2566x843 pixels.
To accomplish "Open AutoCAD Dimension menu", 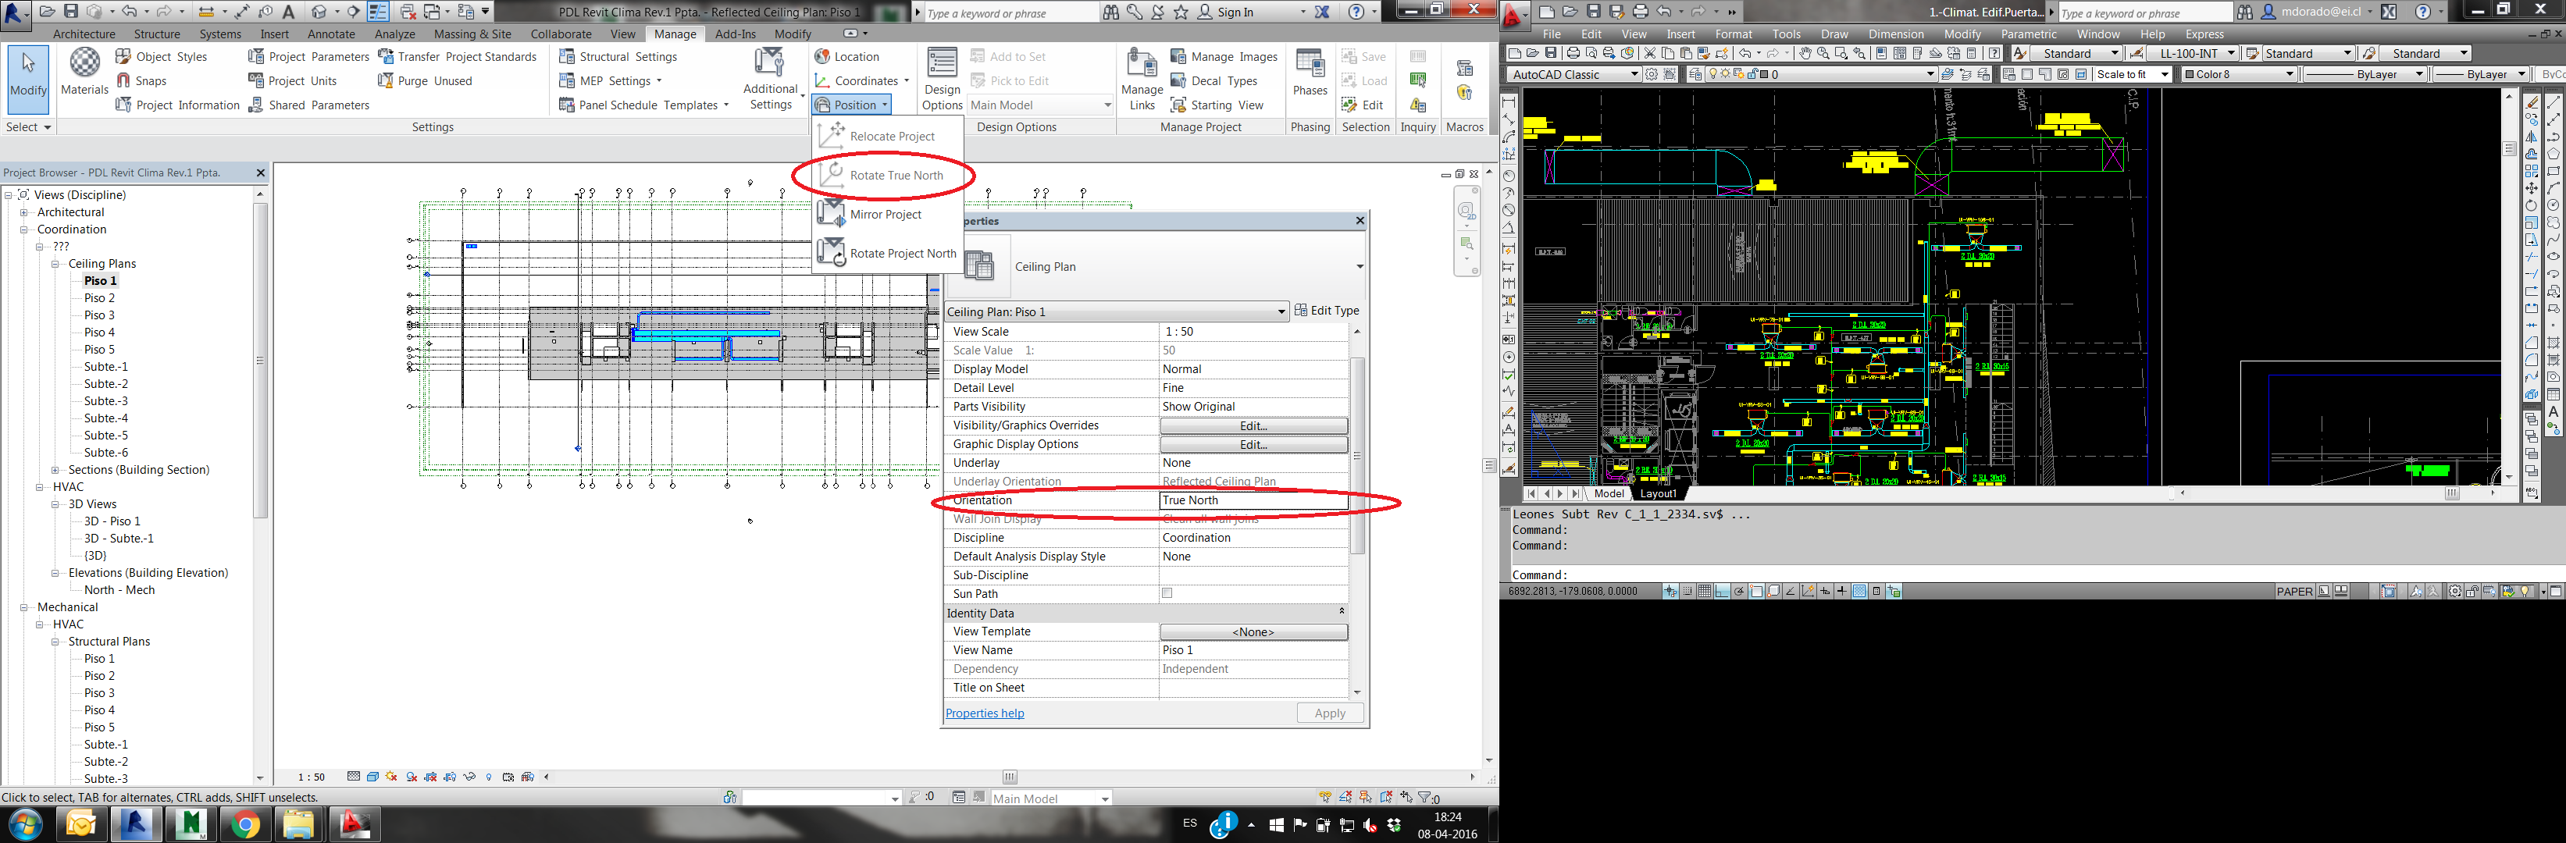I will coord(1896,34).
